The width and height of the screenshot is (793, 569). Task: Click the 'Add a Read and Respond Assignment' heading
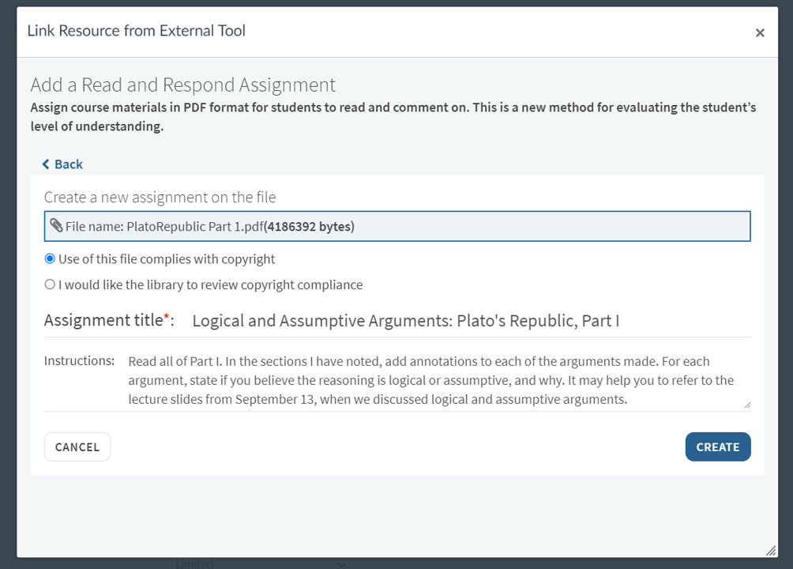point(182,85)
